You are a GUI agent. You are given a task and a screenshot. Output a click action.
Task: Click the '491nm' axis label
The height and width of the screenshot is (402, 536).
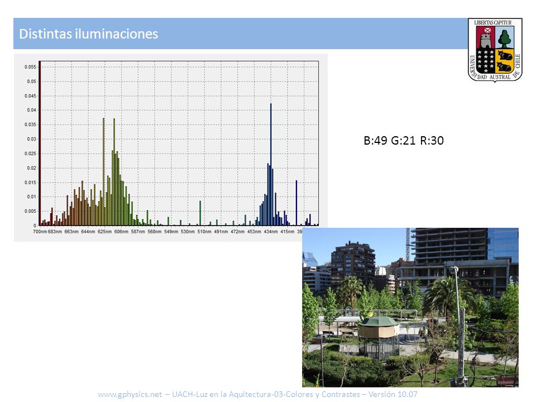tap(221, 232)
